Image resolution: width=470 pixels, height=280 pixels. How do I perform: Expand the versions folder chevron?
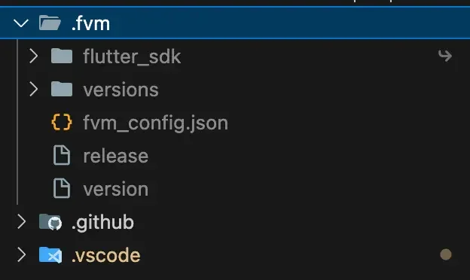[x=34, y=89]
